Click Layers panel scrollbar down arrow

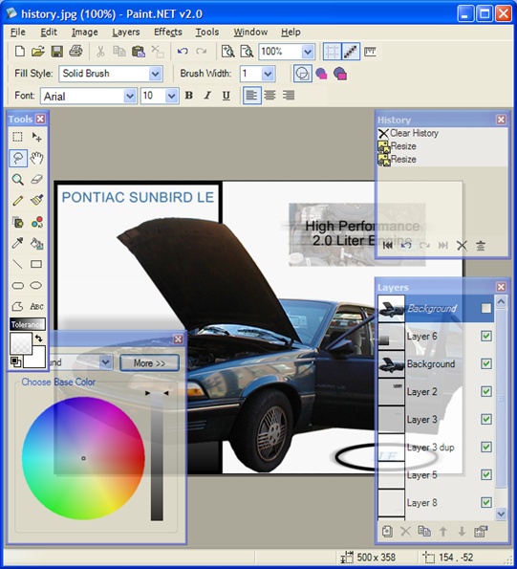[501, 514]
